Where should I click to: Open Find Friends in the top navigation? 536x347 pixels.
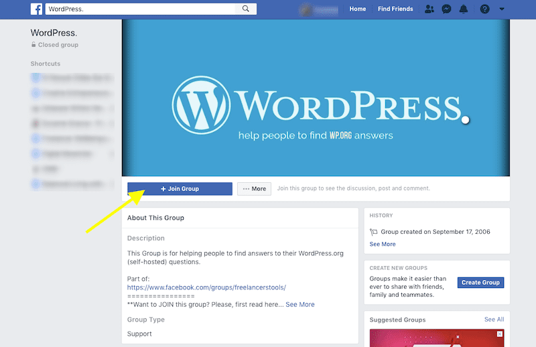395,9
